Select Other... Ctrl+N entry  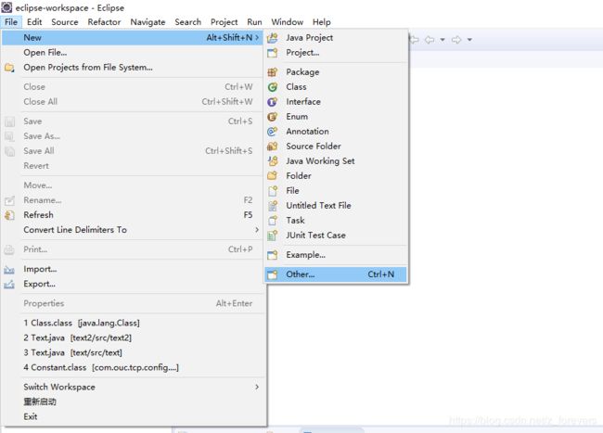click(x=336, y=274)
